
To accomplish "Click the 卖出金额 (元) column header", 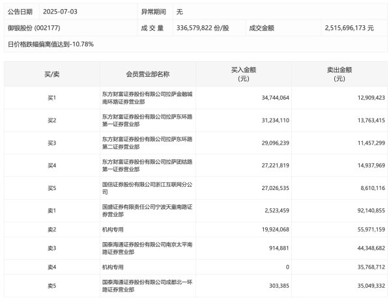I will click(340, 74).
